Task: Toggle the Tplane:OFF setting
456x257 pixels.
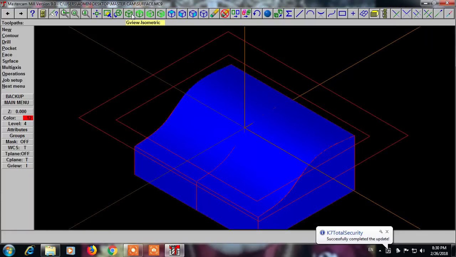Action: 17,153
